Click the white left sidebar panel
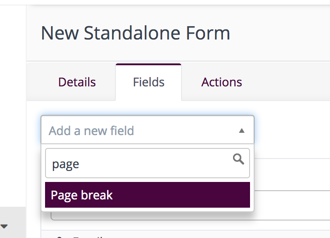330x238 pixels. (x=13, y=105)
